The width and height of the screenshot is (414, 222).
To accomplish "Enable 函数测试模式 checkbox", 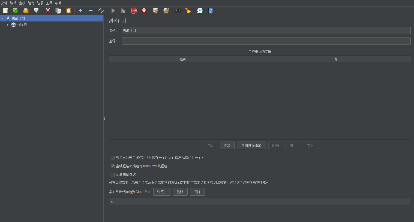I will pyautogui.click(x=113, y=175).
